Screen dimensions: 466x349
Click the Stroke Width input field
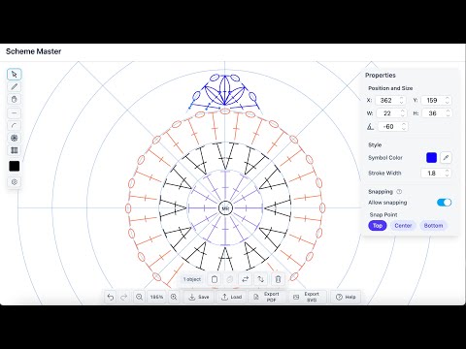pos(436,174)
